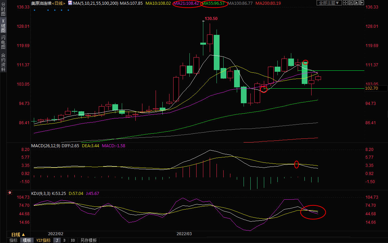Image resolution: width=388 pixels, height=243 pixels.
Task: Open the VIP指标 tab
Action: [x=43, y=240]
